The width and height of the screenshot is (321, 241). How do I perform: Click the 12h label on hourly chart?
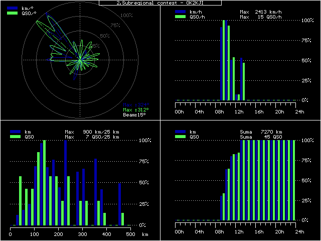click(239, 112)
